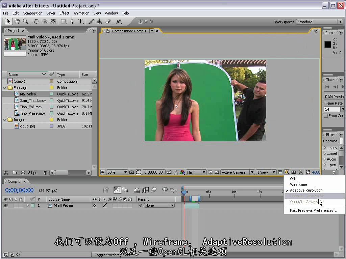This screenshot has width=346, height=259.
Task: Select the Rotation tool
Action: (x=36, y=22)
